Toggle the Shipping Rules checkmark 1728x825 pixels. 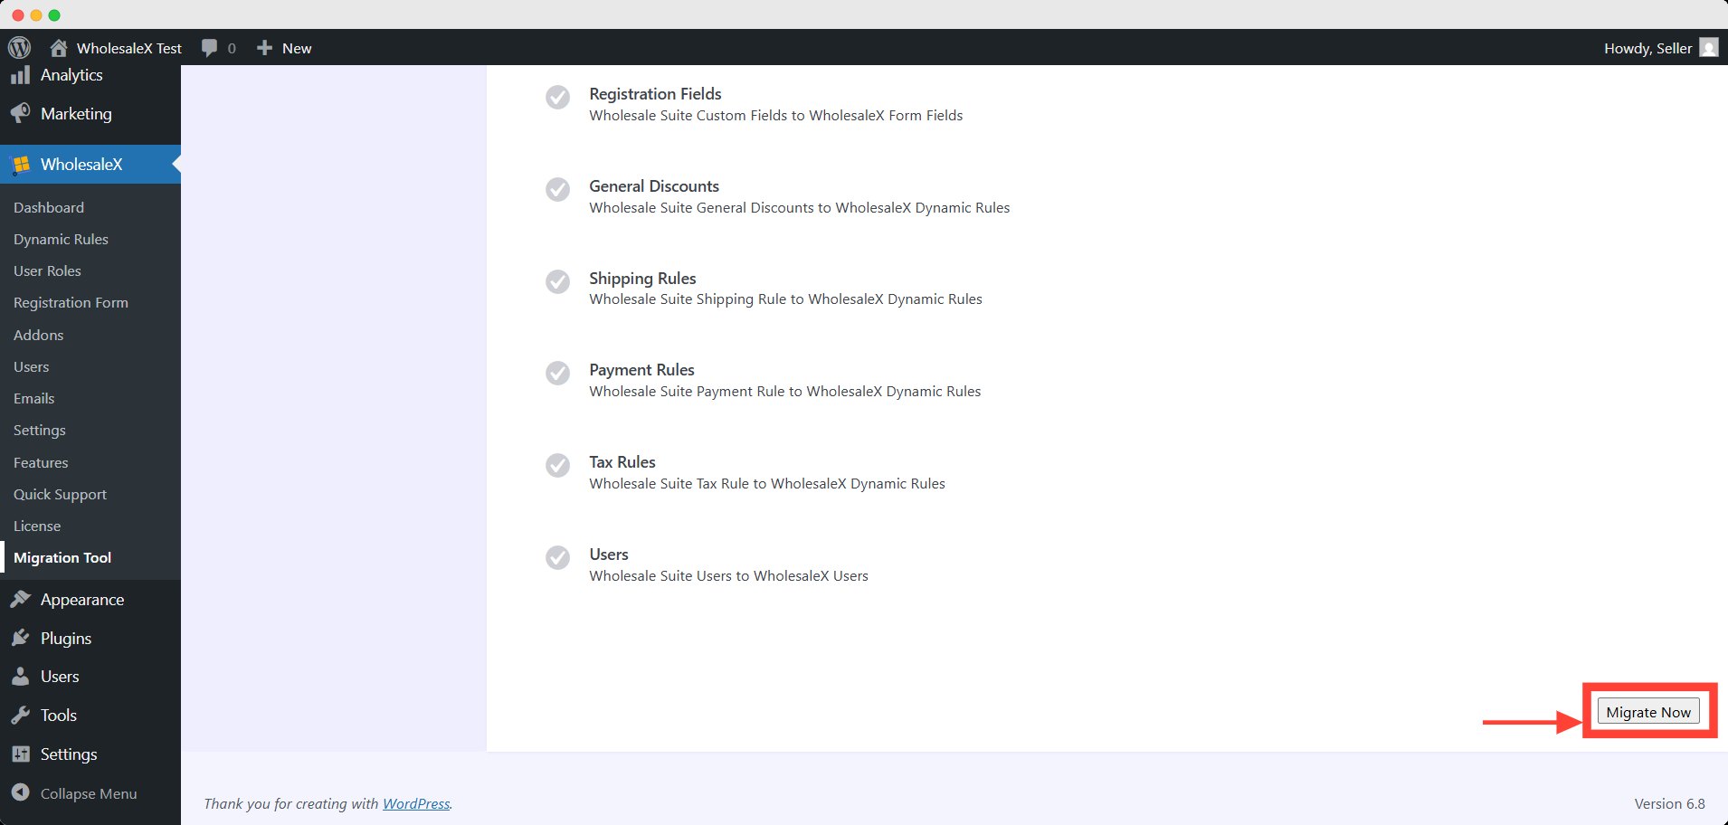pos(558,281)
